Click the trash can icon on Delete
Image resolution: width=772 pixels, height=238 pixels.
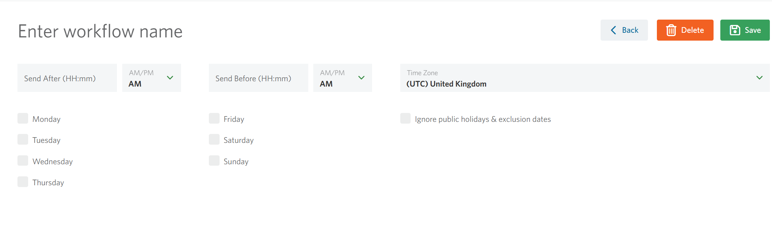pos(671,30)
